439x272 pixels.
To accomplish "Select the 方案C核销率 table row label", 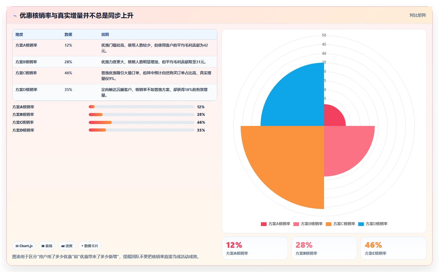I will 26,73.
